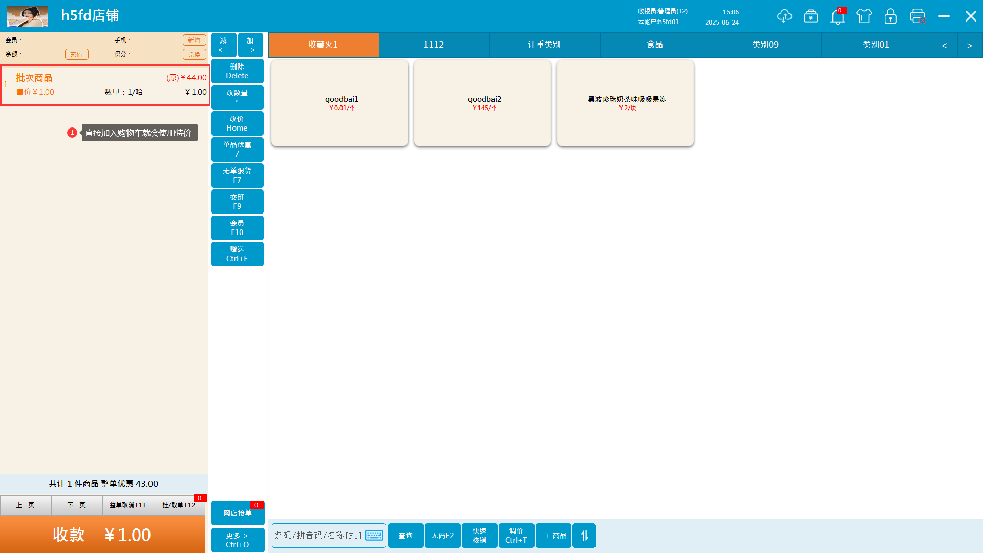
Task: Click the printer status icon
Action: (x=917, y=16)
